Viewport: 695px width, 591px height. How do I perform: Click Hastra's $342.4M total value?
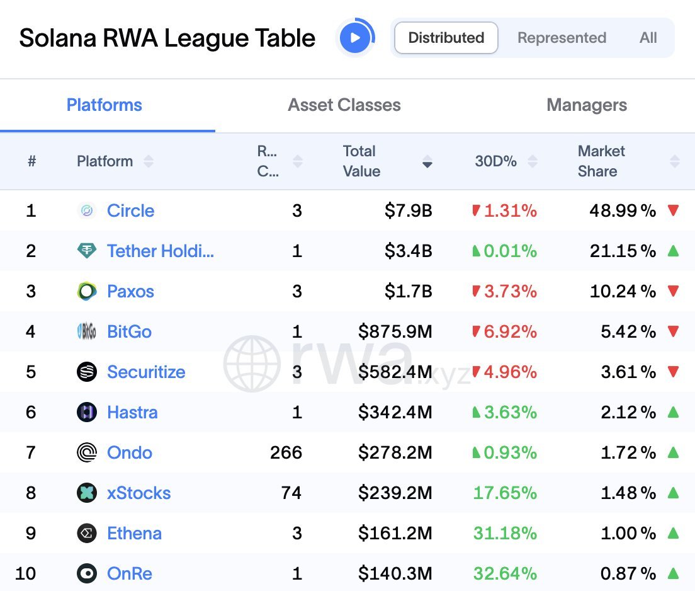tap(395, 412)
